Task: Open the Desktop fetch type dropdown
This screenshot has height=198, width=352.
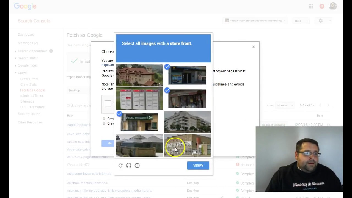Action: coord(78,90)
